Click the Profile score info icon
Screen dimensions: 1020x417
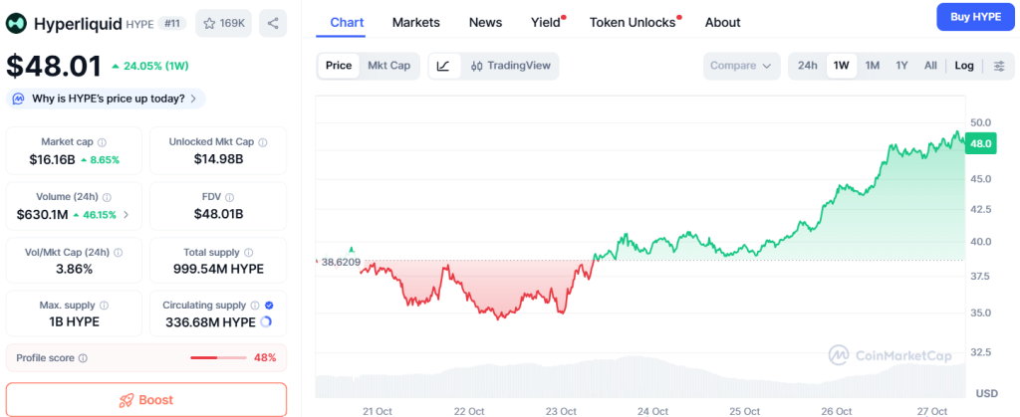83,358
